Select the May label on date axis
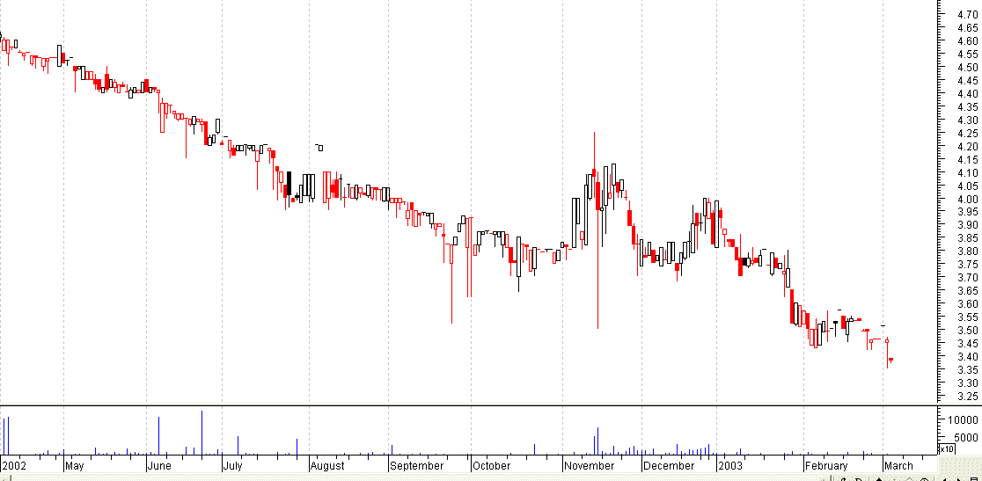This screenshot has width=982, height=481. pyautogui.click(x=75, y=466)
